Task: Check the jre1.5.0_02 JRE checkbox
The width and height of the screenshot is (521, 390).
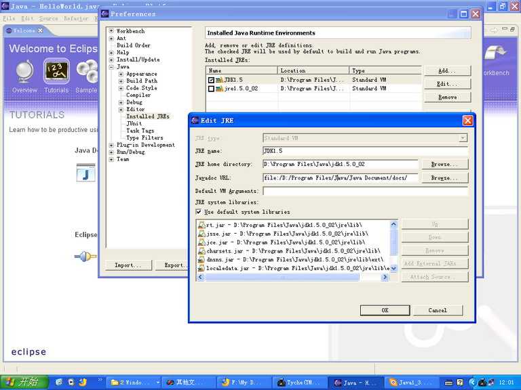Action: click(x=211, y=89)
